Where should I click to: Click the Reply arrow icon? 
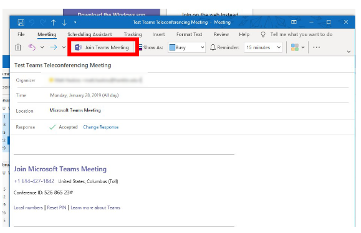[32, 47]
